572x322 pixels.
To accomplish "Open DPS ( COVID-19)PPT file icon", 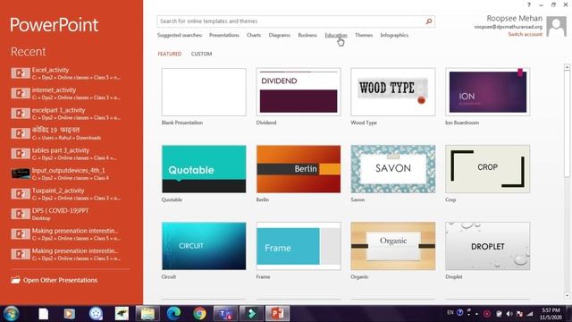I will [x=21, y=214].
